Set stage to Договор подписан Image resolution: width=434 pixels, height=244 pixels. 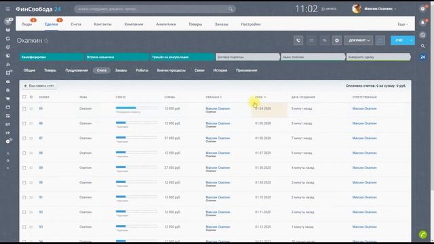click(248, 57)
